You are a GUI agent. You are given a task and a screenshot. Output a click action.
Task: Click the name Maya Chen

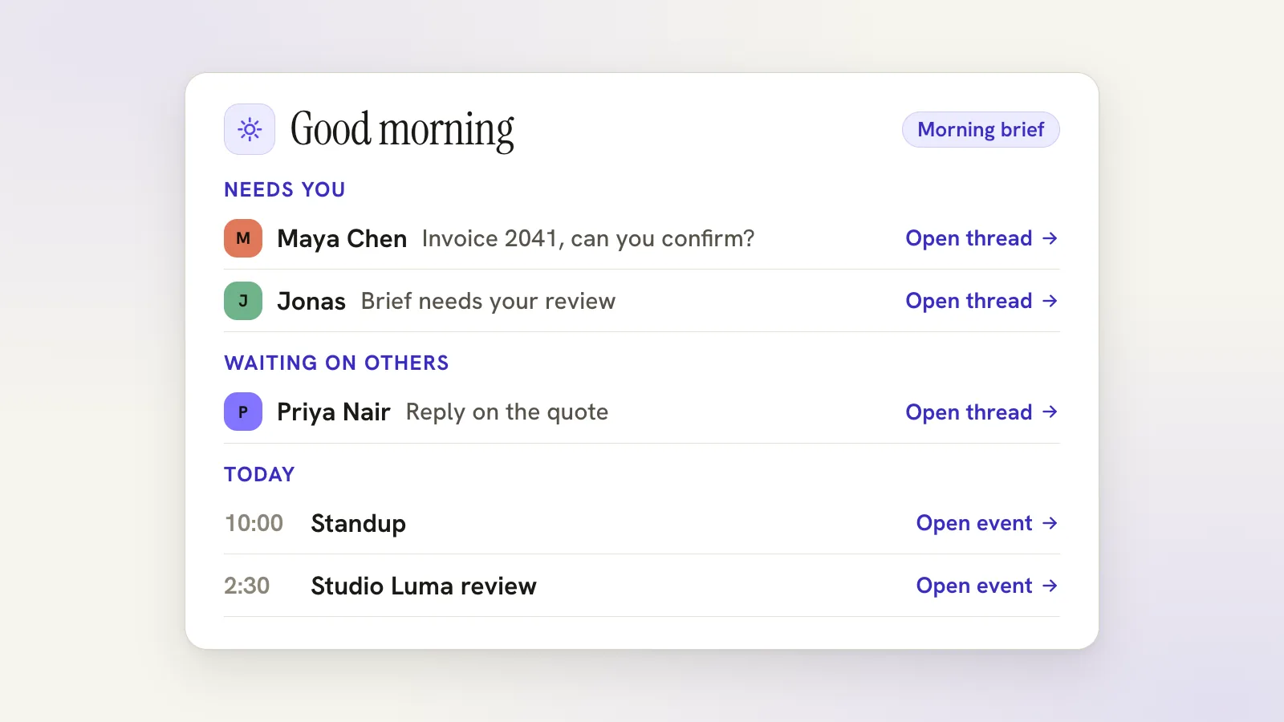(x=342, y=239)
